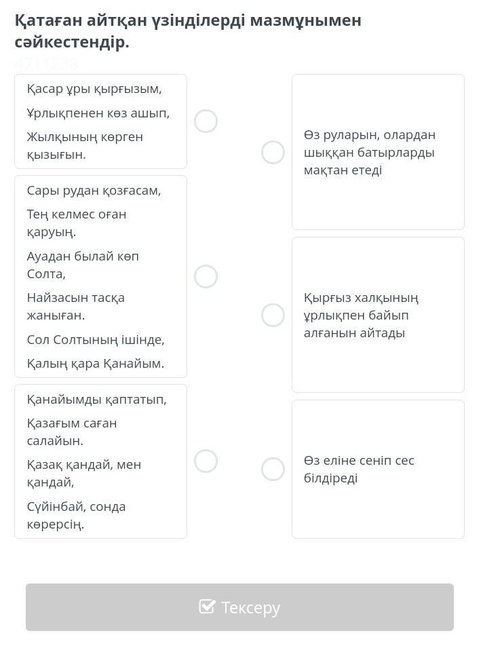Click the line 'Сүйінбай, сонда көрерсің'
The width and height of the screenshot is (483, 650).
tap(76, 515)
